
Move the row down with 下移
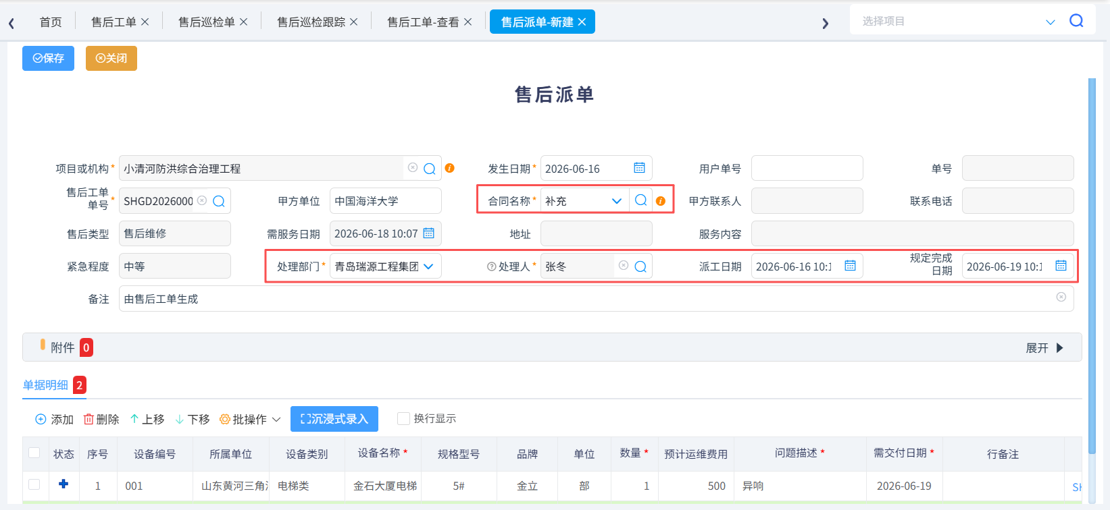(193, 420)
